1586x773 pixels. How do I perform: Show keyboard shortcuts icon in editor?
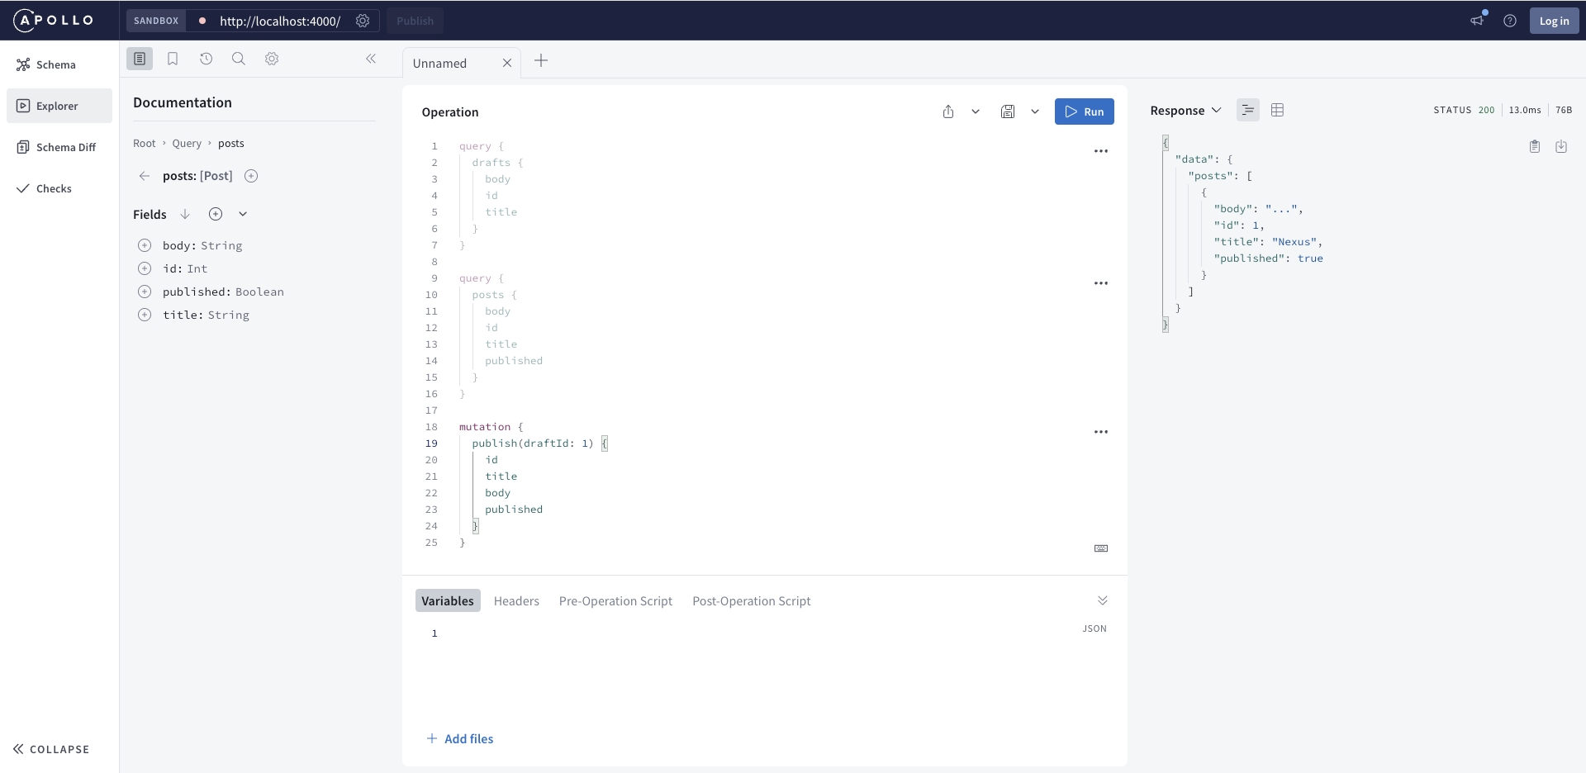click(1101, 548)
